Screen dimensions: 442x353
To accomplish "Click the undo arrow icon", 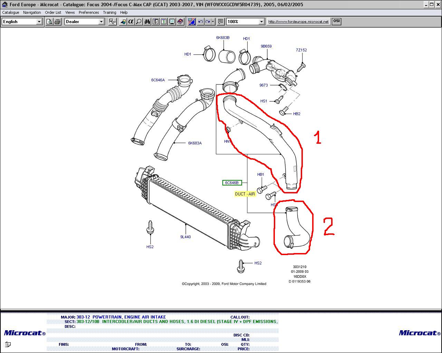I will click(200, 22).
